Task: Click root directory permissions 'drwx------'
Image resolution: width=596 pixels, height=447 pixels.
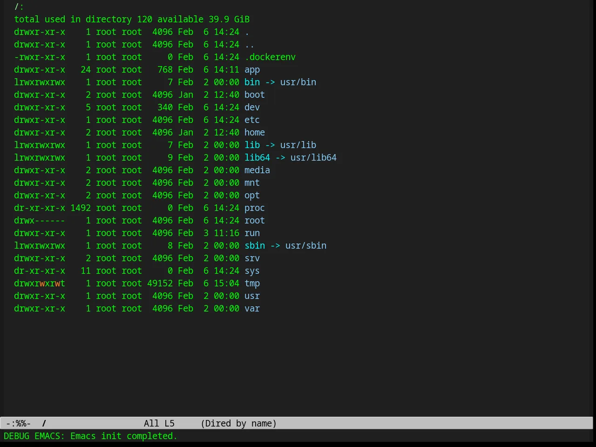Action: tap(40, 221)
